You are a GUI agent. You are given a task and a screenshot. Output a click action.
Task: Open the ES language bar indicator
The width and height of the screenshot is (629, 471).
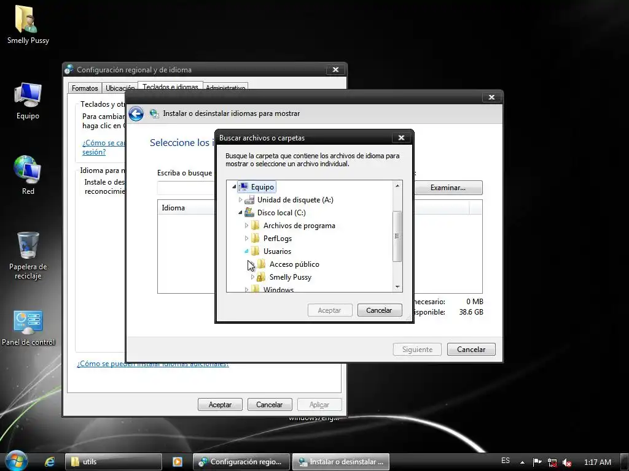(506, 461)
